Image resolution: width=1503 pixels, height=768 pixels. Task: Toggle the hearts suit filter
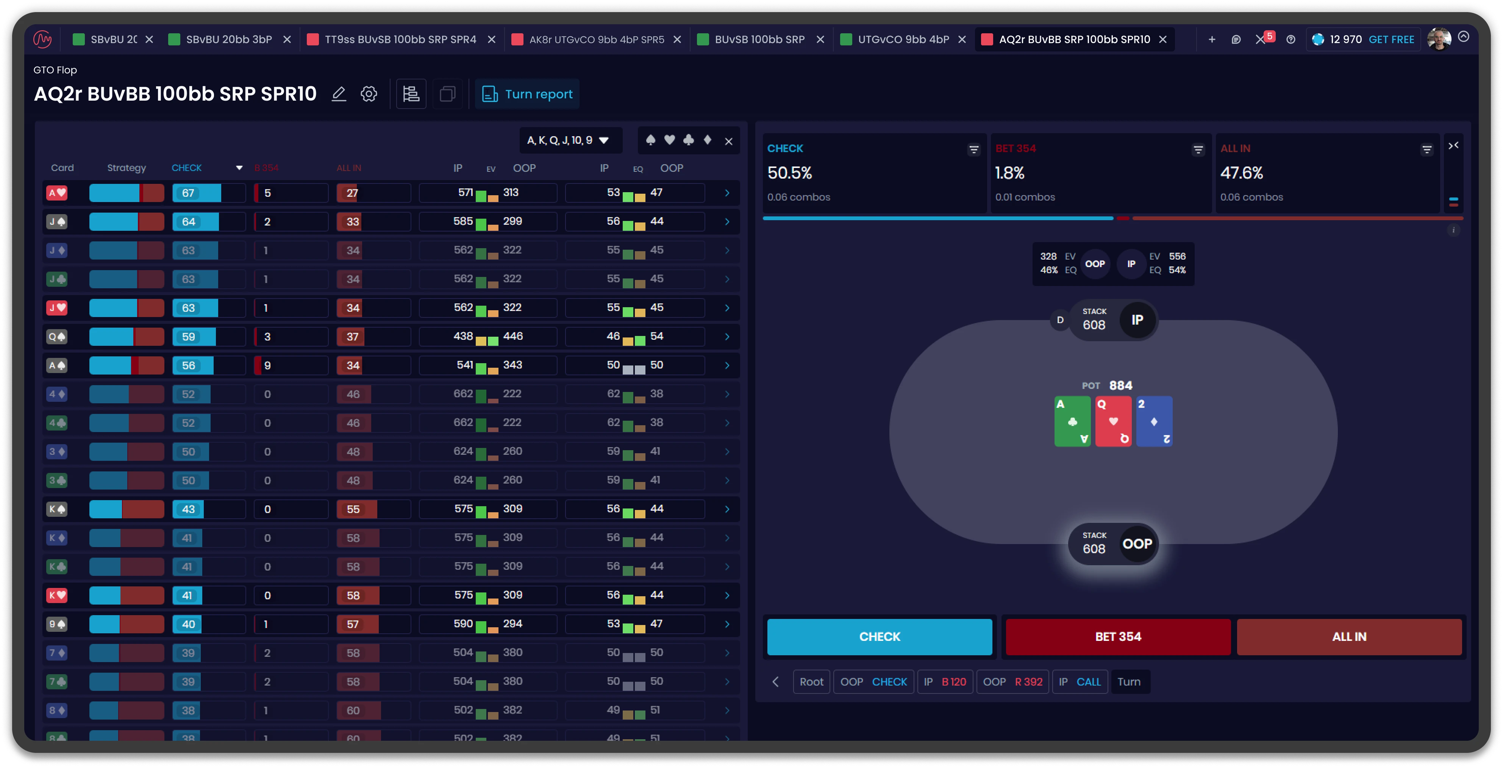(x=669, y=140)
